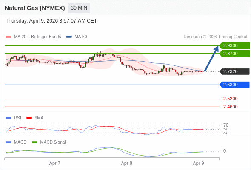Image resolution: width=251 pixels, height=170 pixels.
Task: Click the Apr 8 date axis label
Action: (x=127, y=164)
